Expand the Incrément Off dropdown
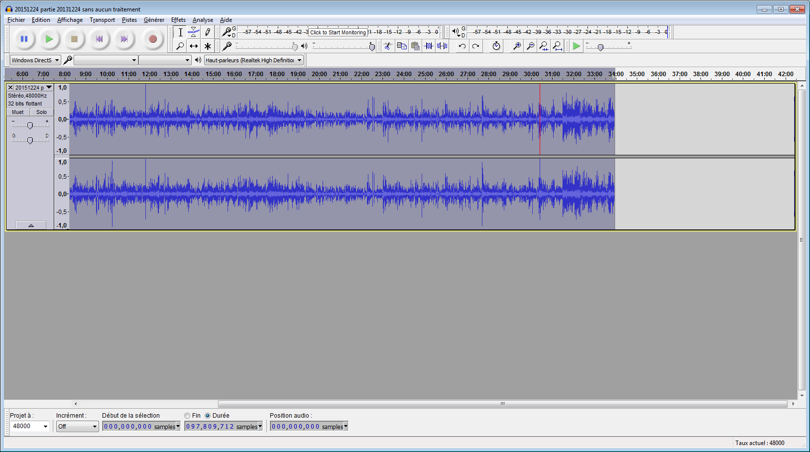The image size is (810, 452). [x=77, y=427]
